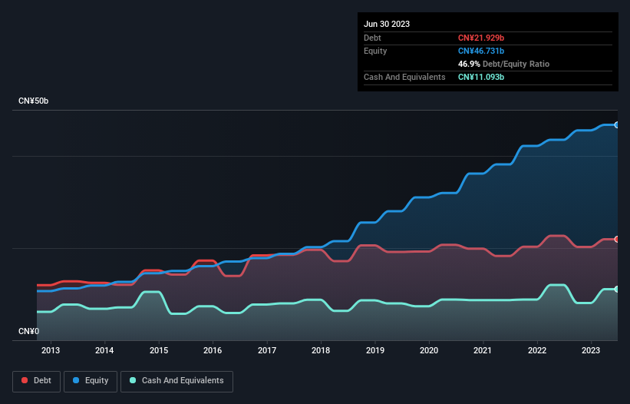Viewport: 630px width, 404px height.
Task: Select the red Debt endpoint marker
Action: click(617, 239)
